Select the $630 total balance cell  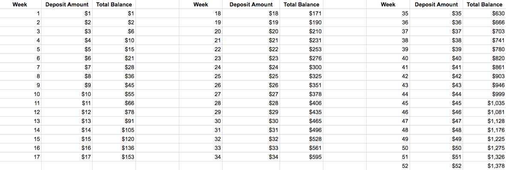(x=485, y=14)
